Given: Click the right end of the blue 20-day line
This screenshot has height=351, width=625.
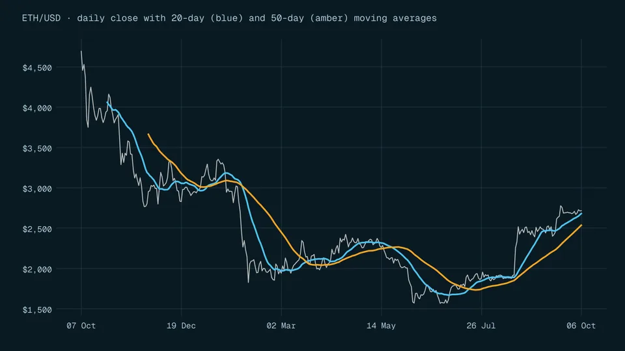Looking at the screenshot, I should click(581, 214).
